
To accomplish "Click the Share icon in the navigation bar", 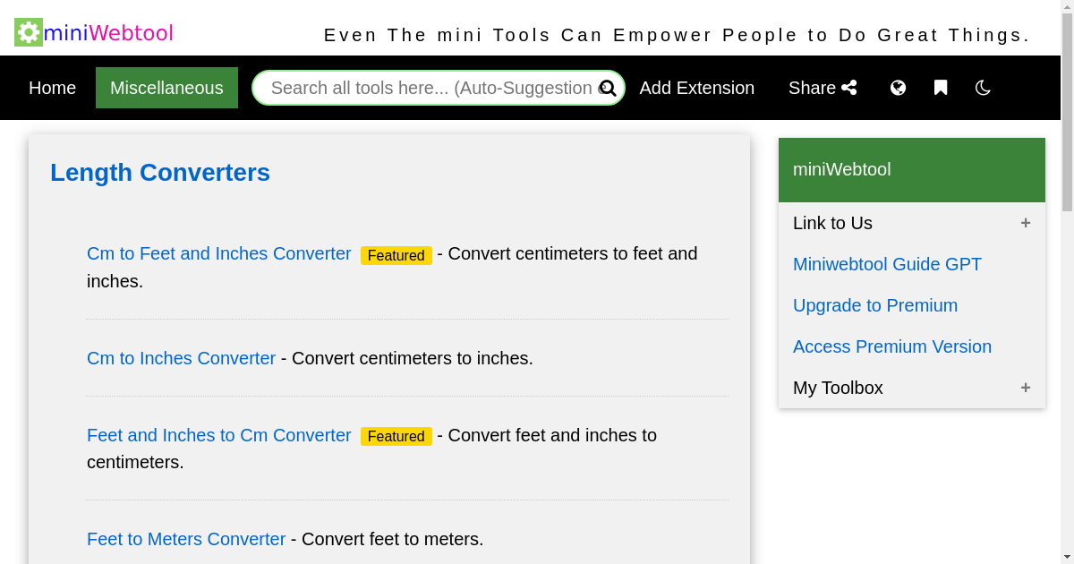I will [847, 88].
